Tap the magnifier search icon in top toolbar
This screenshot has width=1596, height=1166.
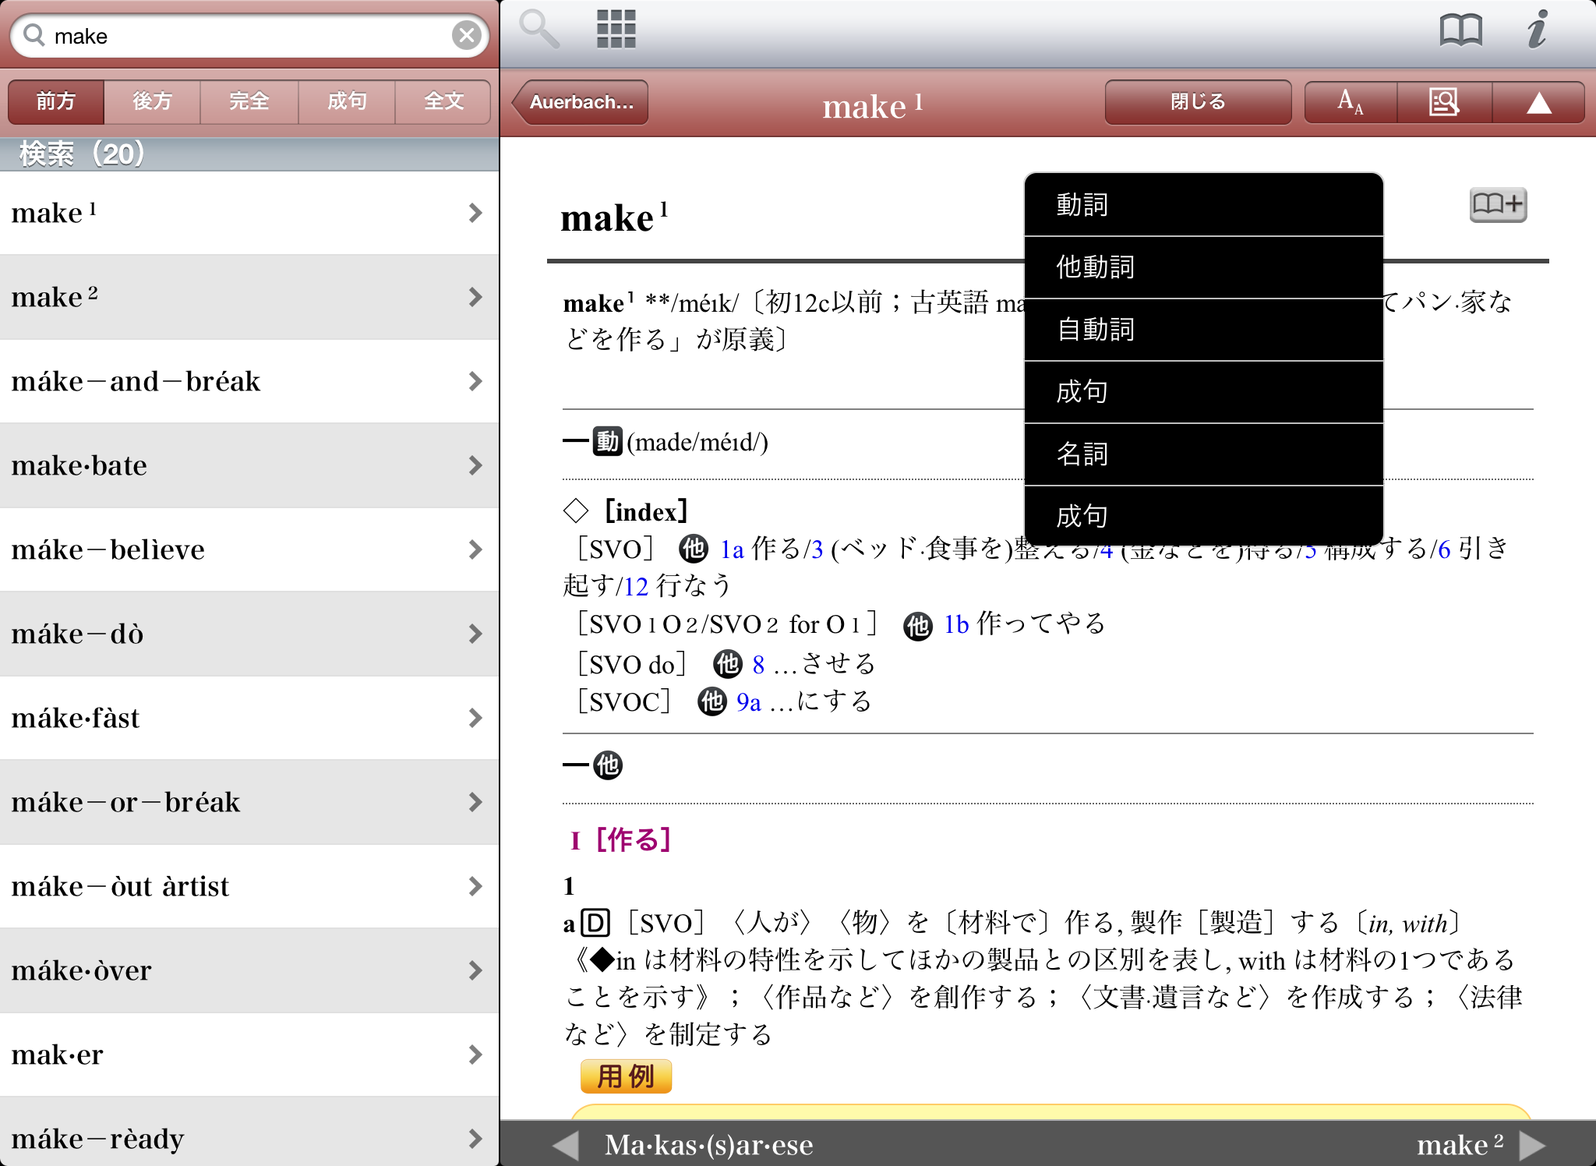click(539, 30)
